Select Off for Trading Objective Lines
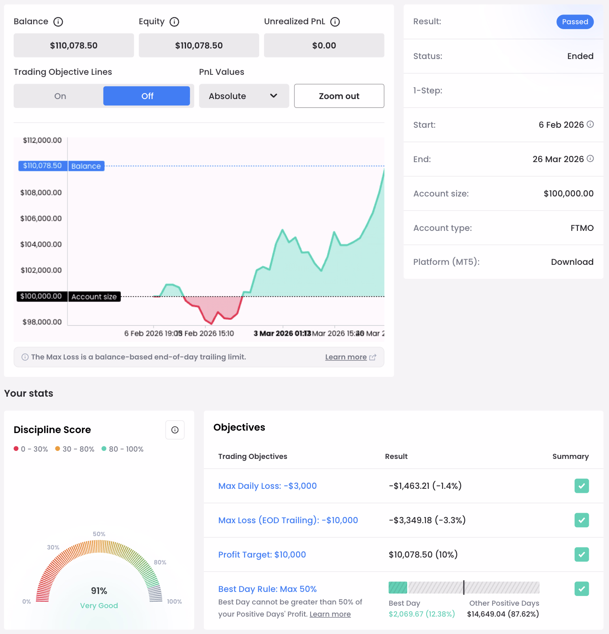Image resolution: width=609 pixels, height=634 pixels. [147, 96]
